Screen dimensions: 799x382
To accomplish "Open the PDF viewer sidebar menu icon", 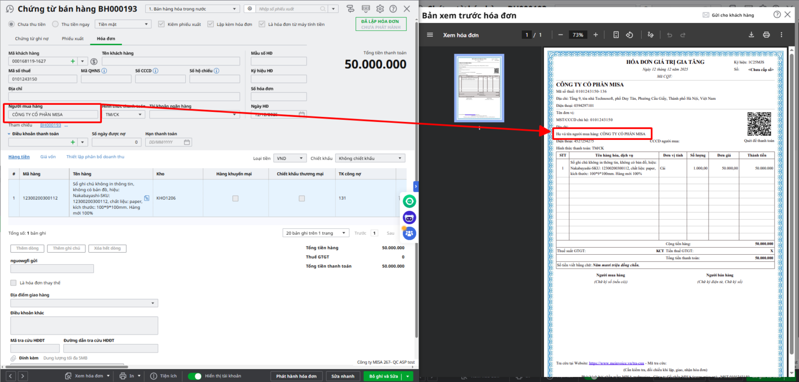I will (x=430, y=35).
